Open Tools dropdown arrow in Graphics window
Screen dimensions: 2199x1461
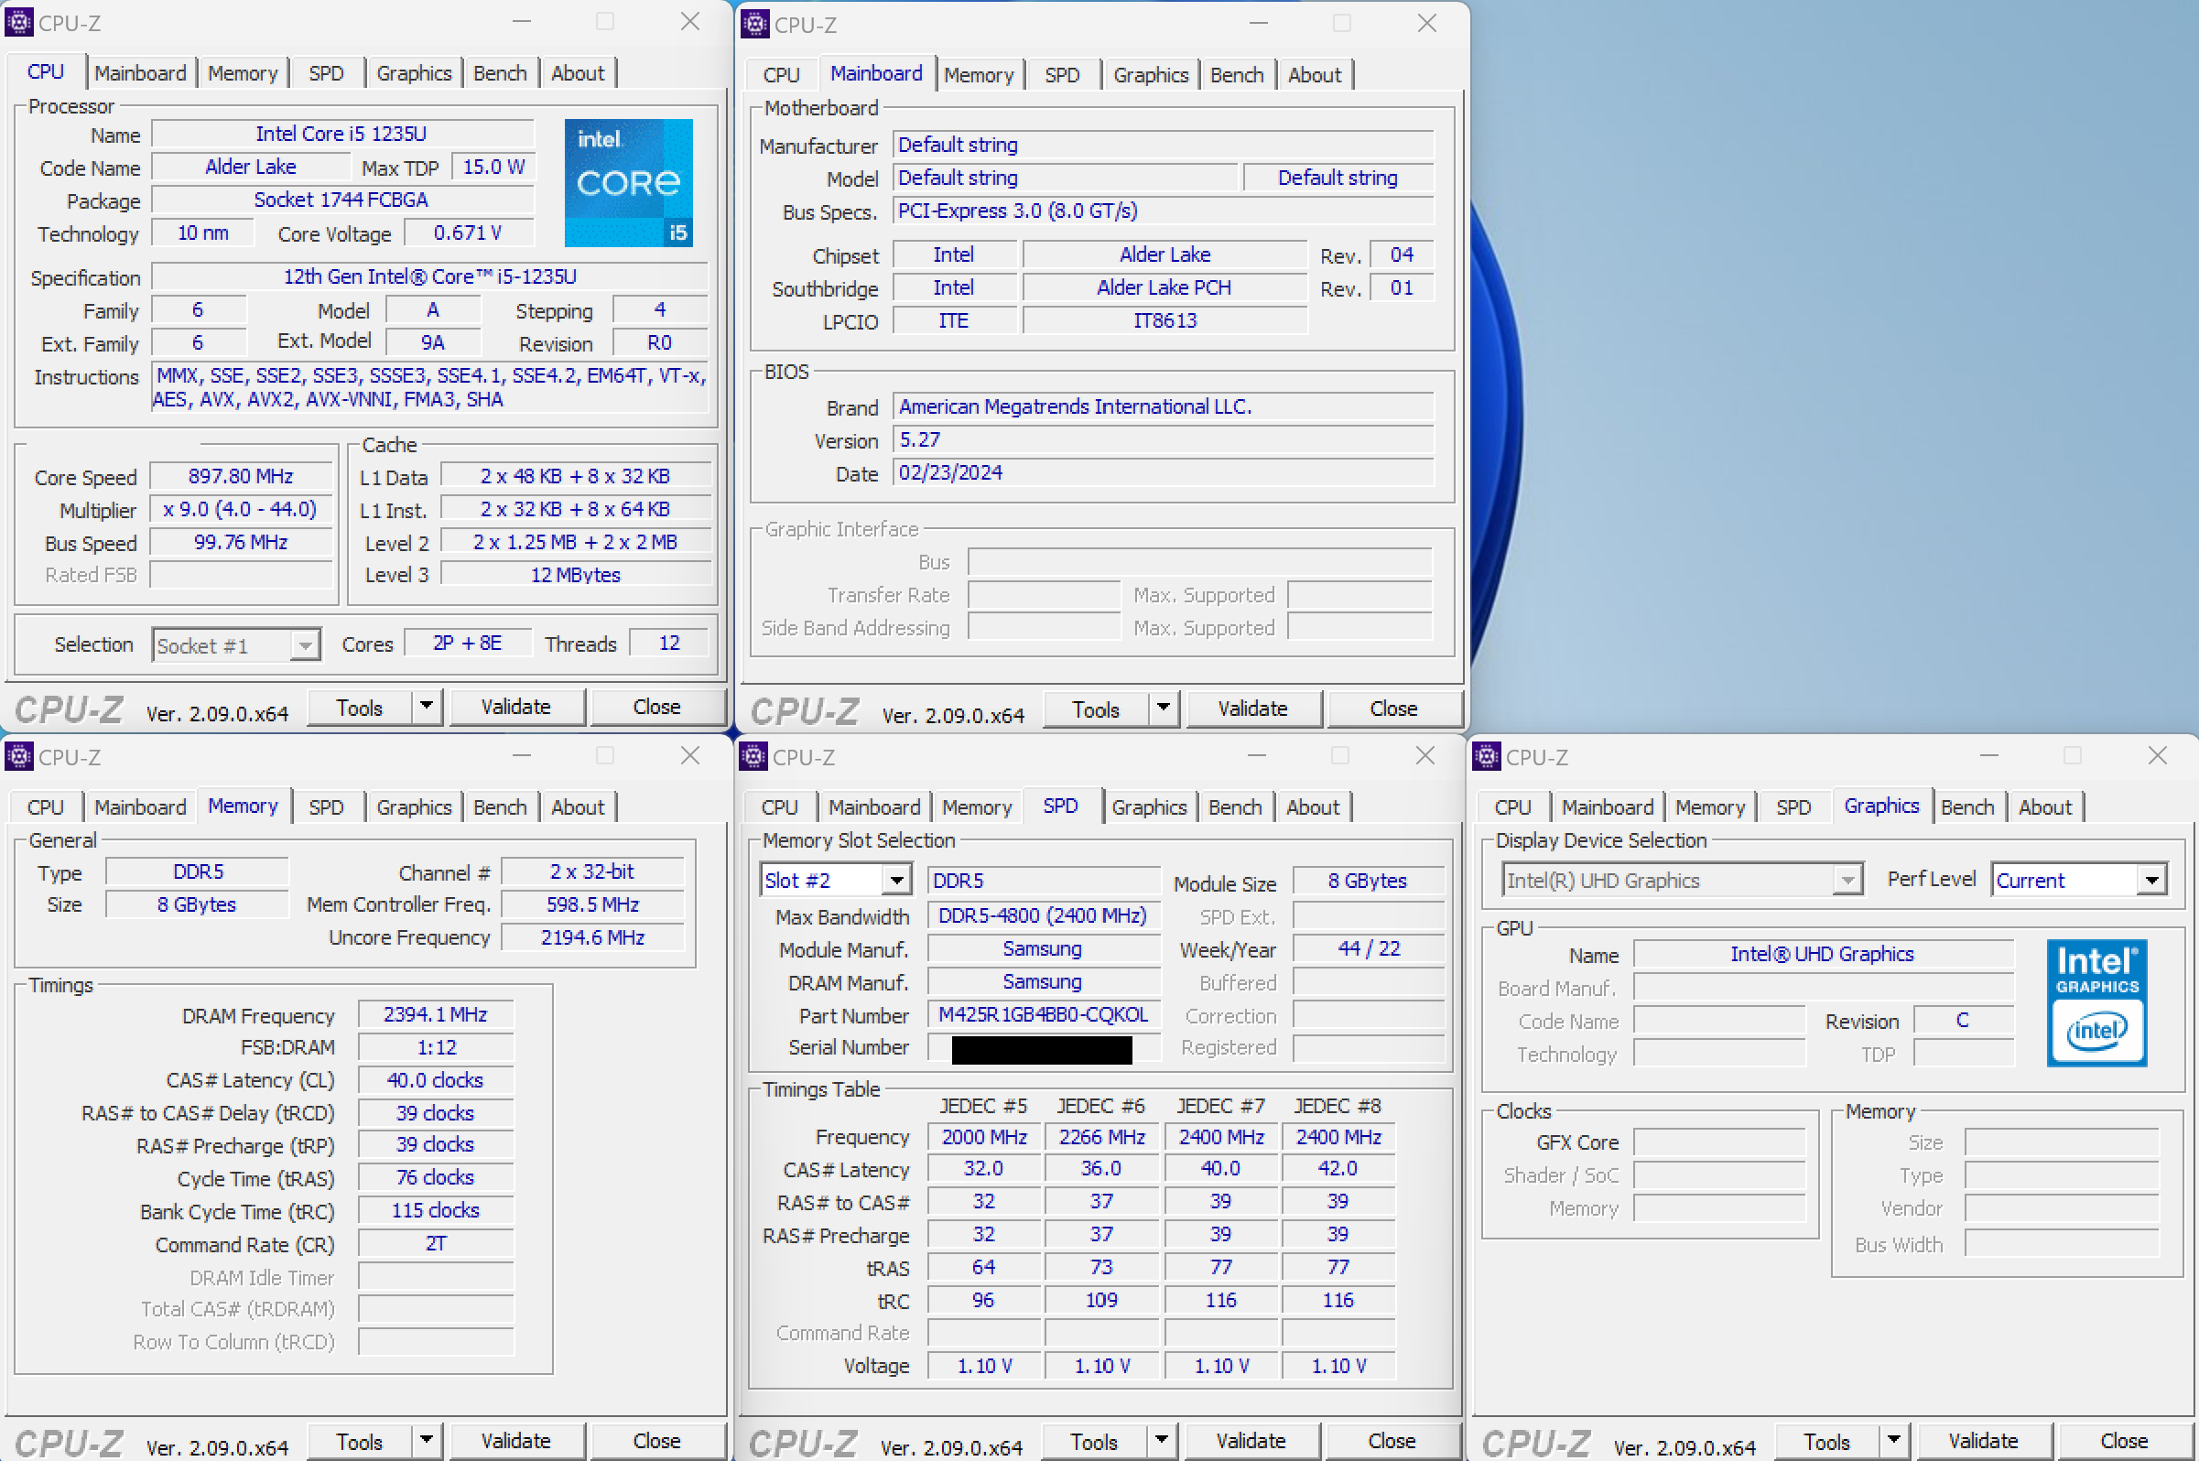1894,1441
